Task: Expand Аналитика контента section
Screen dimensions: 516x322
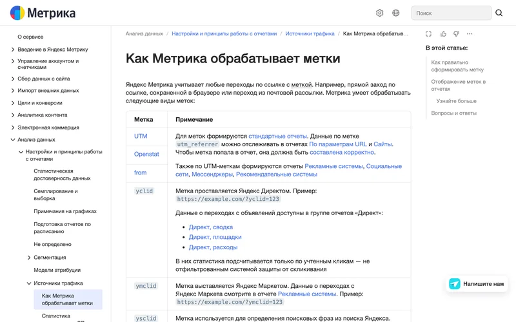Action: 13,115
